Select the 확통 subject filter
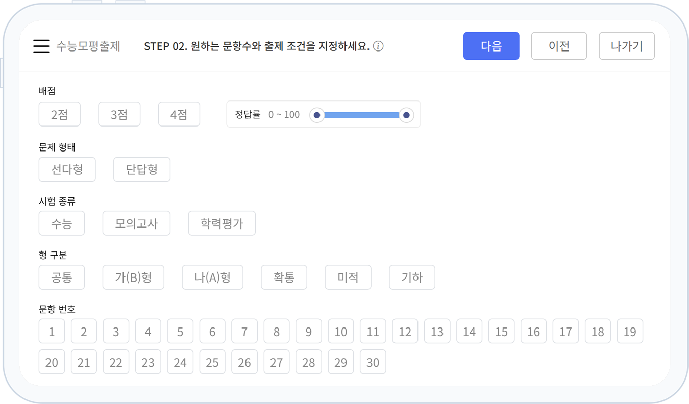The width and height of the screenshot is (689, 404). click(x=284, y=277)
